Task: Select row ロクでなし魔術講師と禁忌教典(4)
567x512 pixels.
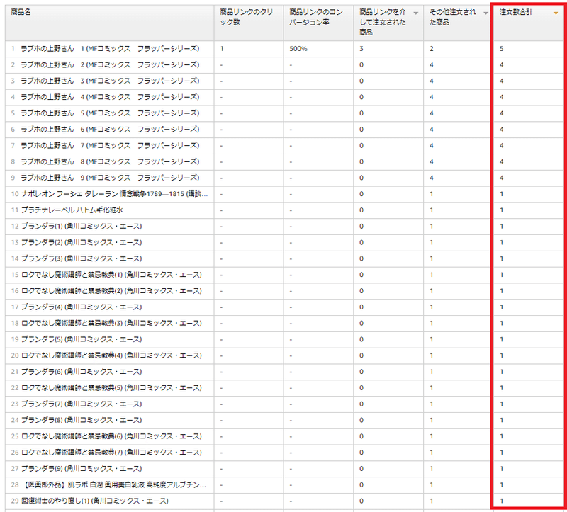Action: [x=284, y=355]
